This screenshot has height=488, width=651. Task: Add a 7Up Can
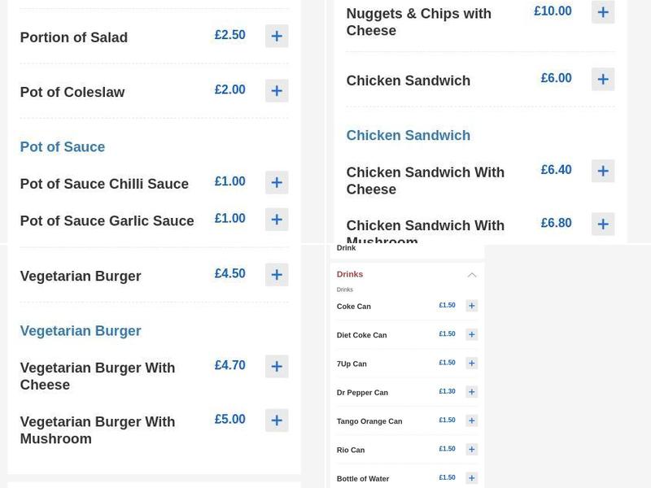[x=471, y=363]
